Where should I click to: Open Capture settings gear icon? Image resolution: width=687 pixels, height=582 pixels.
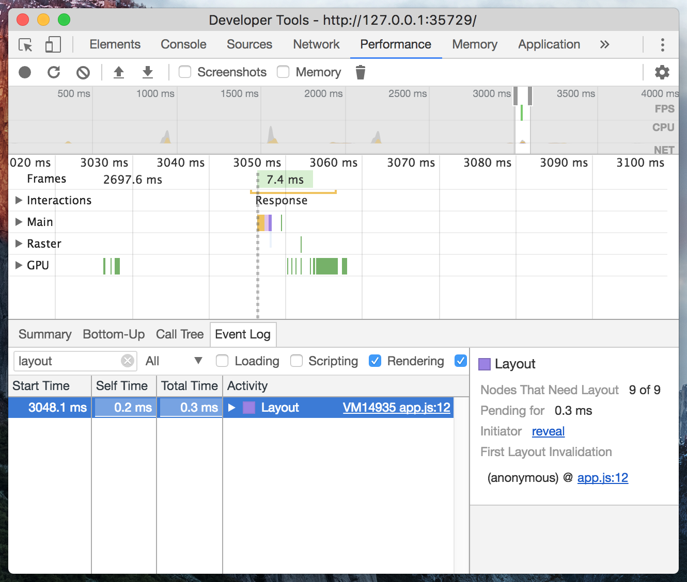(662, 72)
